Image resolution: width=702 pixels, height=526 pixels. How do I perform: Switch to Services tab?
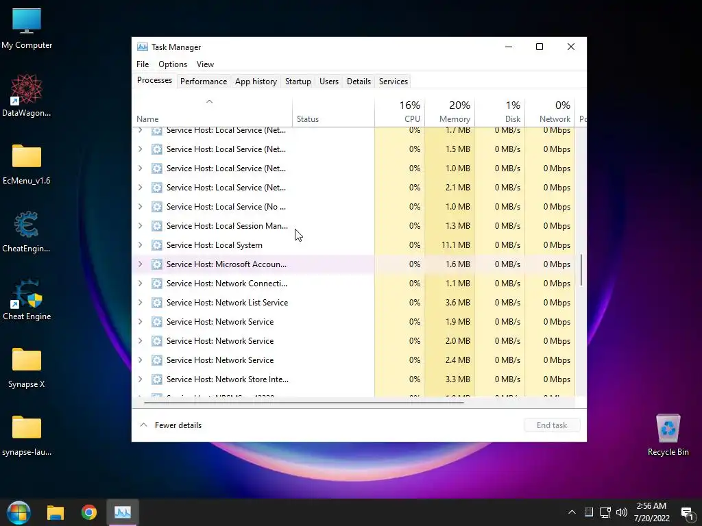[393, 82]
